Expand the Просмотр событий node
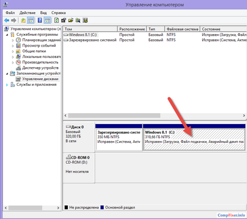The width and height of the screenshot is (247, 219). (x=13, y=46)
